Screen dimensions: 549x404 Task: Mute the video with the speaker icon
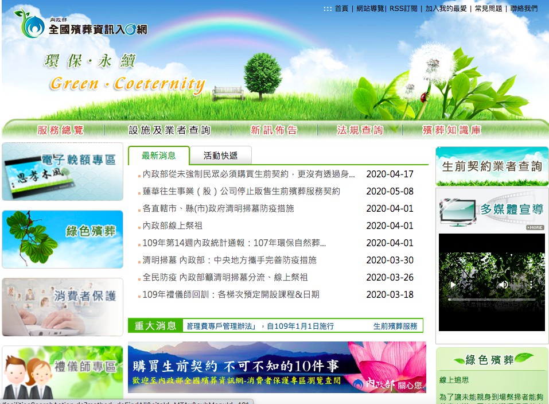[x=503, y=284]
